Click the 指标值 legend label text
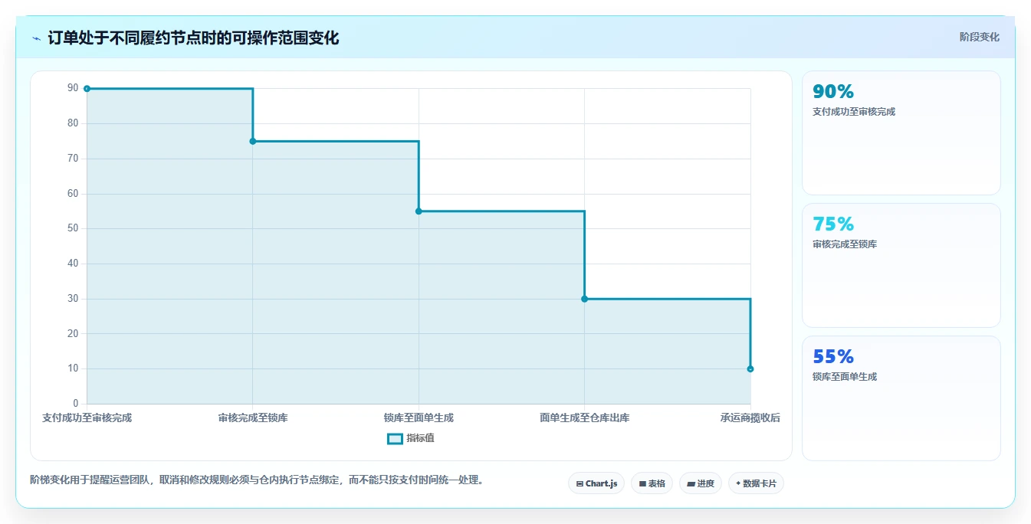1031x524 pixels. click(420, 438)
